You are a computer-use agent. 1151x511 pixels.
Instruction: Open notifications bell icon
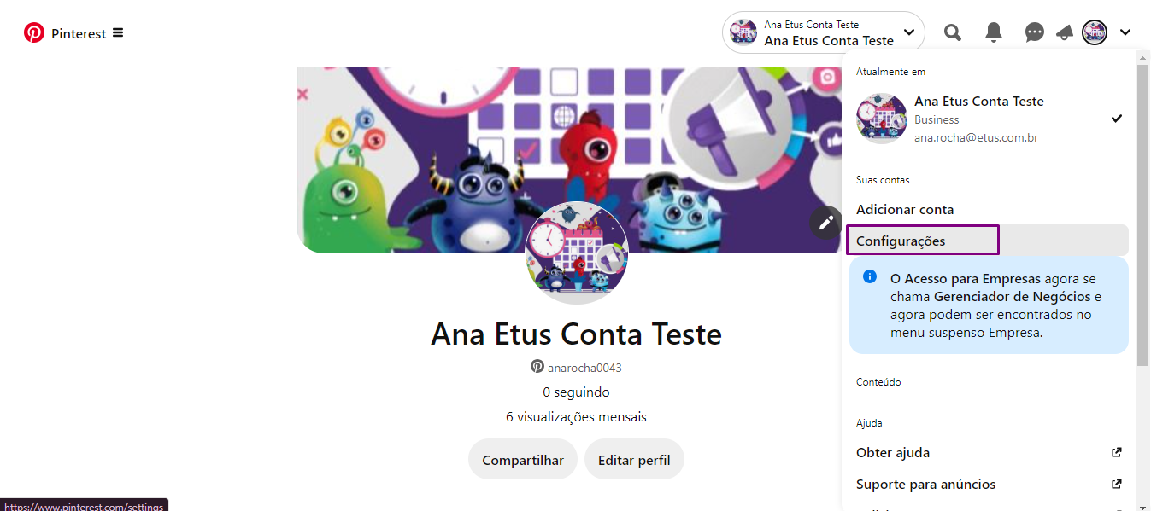993,33
